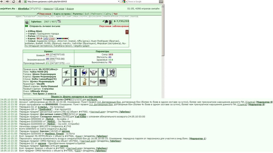Viewport: 273px width, 153px height.
Task: Click the w1Tg1rL player link in log
Action: tap(92, 100)
